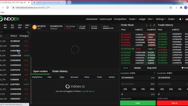Click the wallet icon beside Available: 0 ETH
The image size is (188, 106).
[155, 73]
